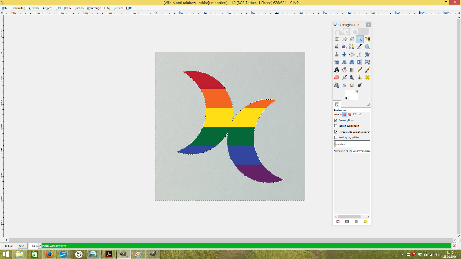Choose the Eraser tool
The height and width of the screenshot is (259, 461).
pyautogui.click(x=337, y=78)
